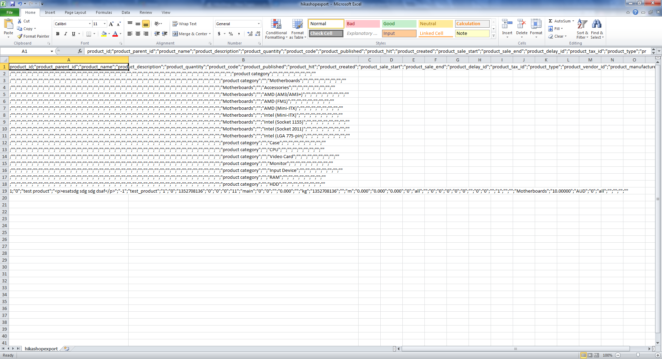Save the workbook from Quick Access
662x359 pixels.
coord(13,4)
